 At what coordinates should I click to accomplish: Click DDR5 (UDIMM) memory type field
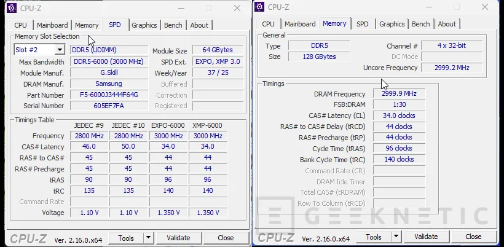click(109, 50)
